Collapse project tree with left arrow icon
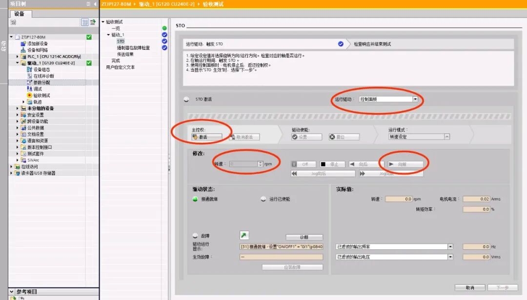The height and width of the screenshot is (300, 527). point(95,4)
